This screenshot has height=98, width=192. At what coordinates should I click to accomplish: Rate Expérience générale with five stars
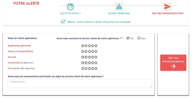[x=96, y=46]
